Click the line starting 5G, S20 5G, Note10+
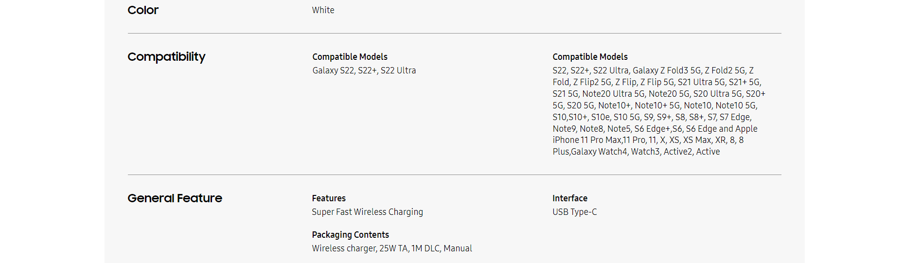 click(x=655, y=105)
